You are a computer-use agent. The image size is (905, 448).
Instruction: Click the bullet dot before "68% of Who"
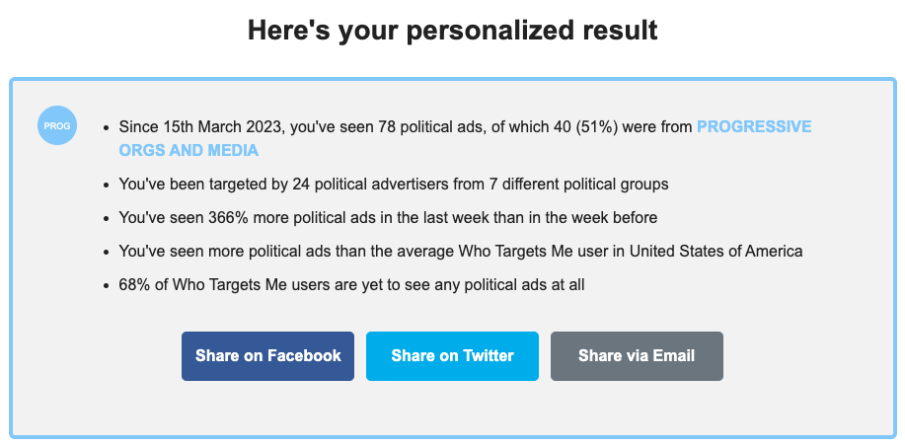point(106,286)
